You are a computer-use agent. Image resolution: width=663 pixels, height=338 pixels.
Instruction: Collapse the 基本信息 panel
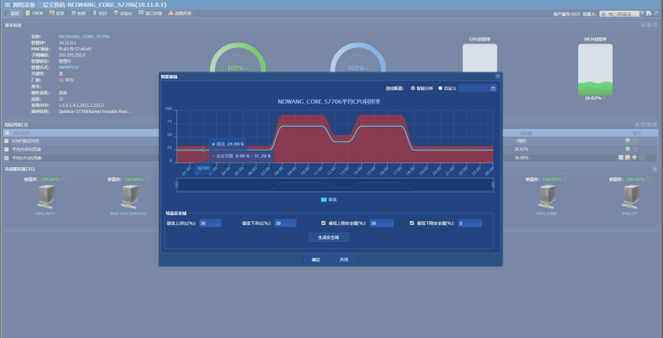tap(643, 25)
